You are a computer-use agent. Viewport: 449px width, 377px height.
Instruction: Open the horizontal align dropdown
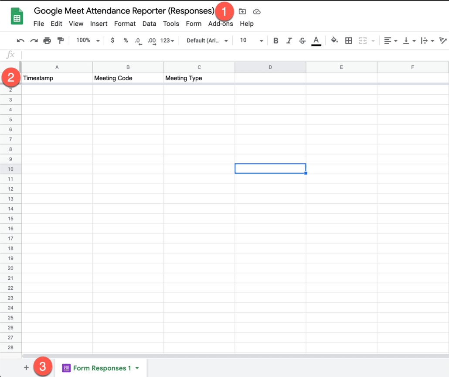[x=391, y=41]
